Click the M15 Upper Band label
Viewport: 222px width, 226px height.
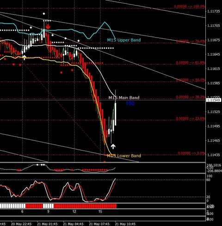124,40
